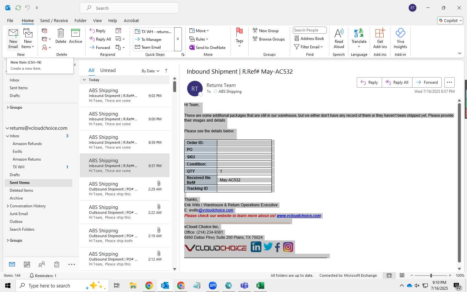Viewport: 467px width, 292px height.
Task: Open www.vcloudchoice.com link
Action: [299, 216]
